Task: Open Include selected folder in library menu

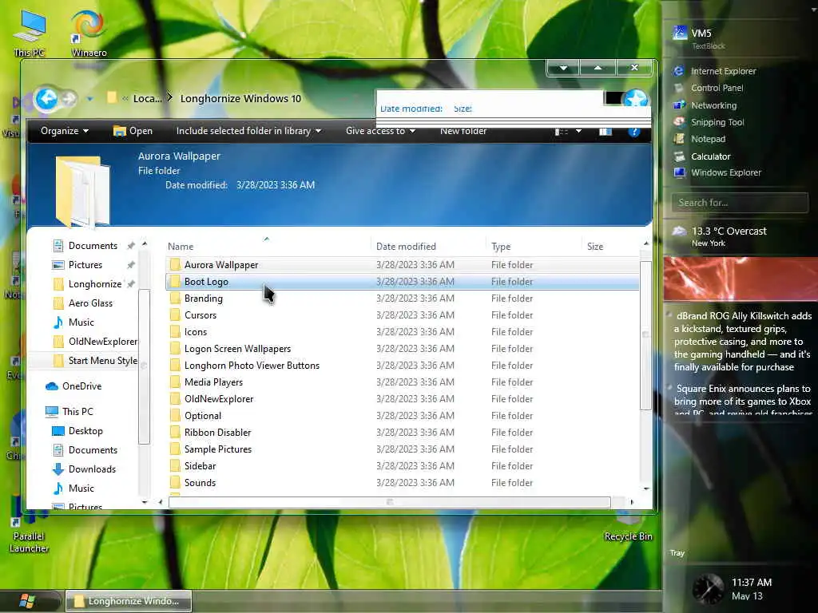Action: (248, 131)
